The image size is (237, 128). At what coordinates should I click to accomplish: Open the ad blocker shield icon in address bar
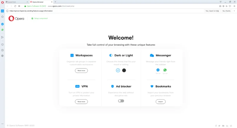pos(223,6)
